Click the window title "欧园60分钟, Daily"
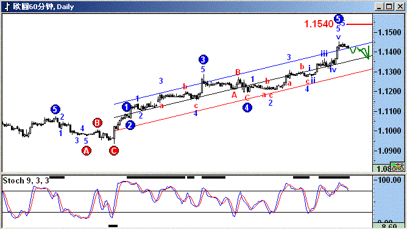 coord(44,7)
